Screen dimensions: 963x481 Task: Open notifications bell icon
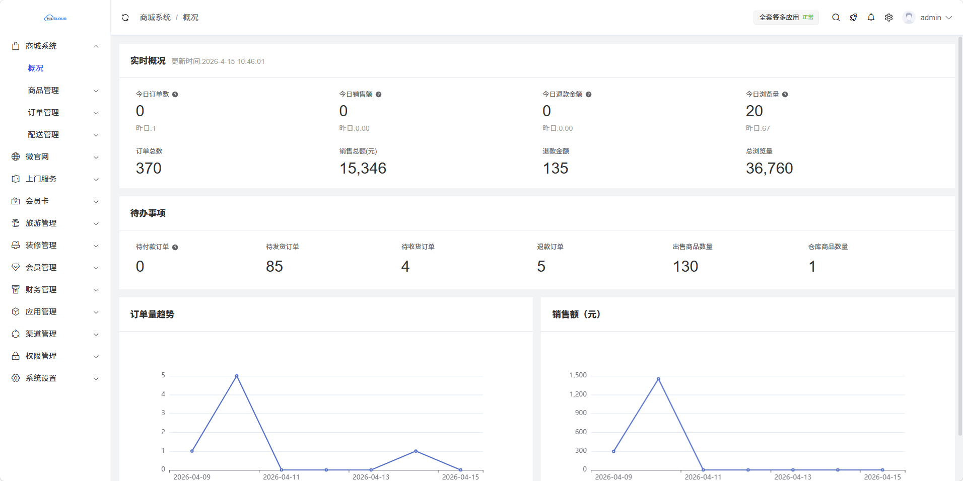coord(871,18)
